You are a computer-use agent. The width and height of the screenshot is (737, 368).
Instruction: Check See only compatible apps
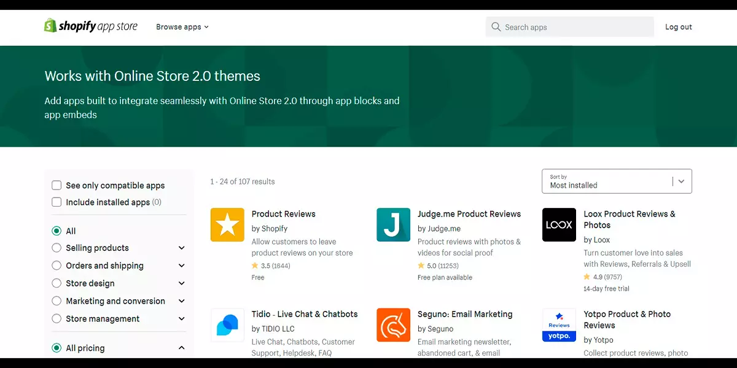tap(57, 185)
